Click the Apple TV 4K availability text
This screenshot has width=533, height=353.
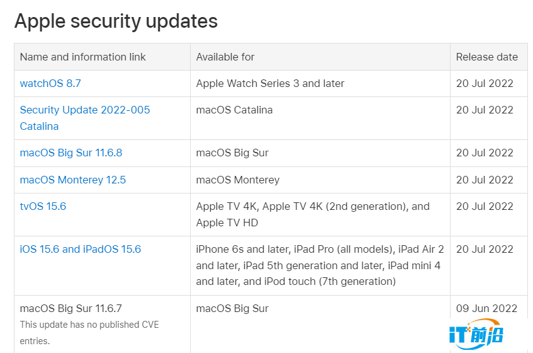click(313, 214)
